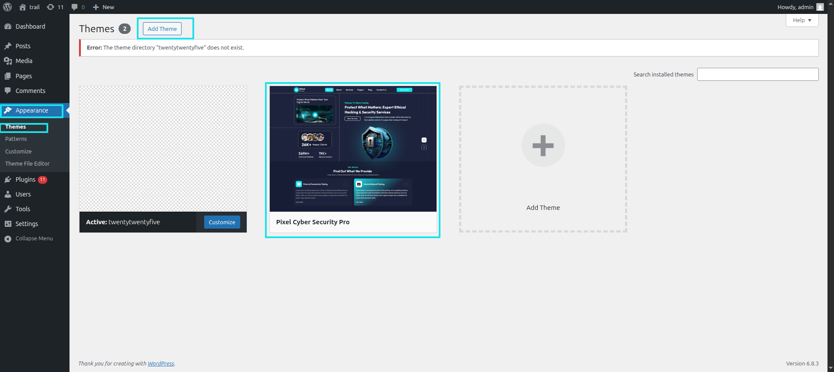
Task: Click the admin user avatar
Action: (x=820, y=7)
